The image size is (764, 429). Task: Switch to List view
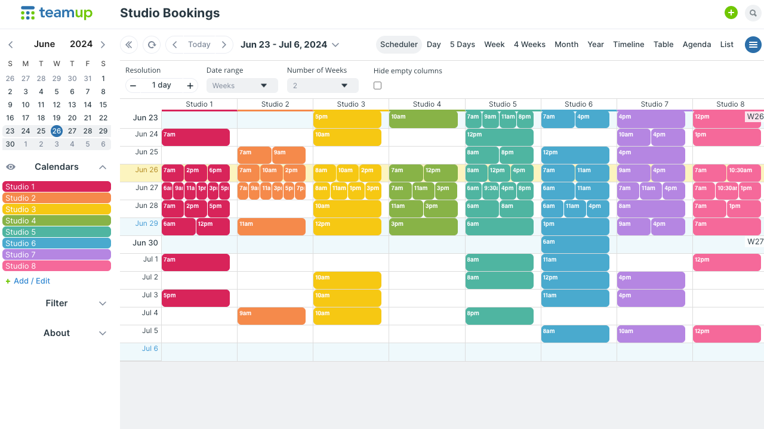[x=726, y=45]
